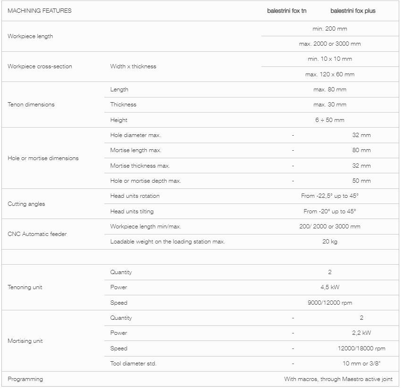The width and height of the screenshot is (403, 389).
Task: Select the 20 kg loadable weight value
Action: pyautogui.click(x=330, y=242)
